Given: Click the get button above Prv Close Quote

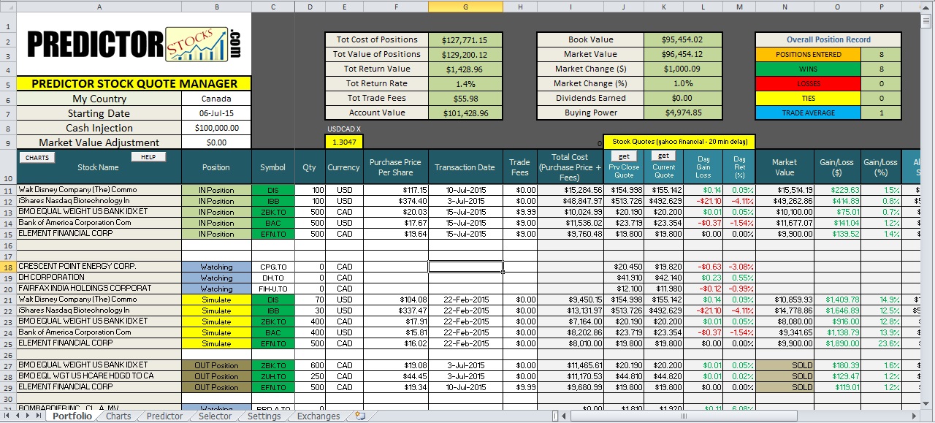Looking at the screenshot, I should (x=625, y=156).
